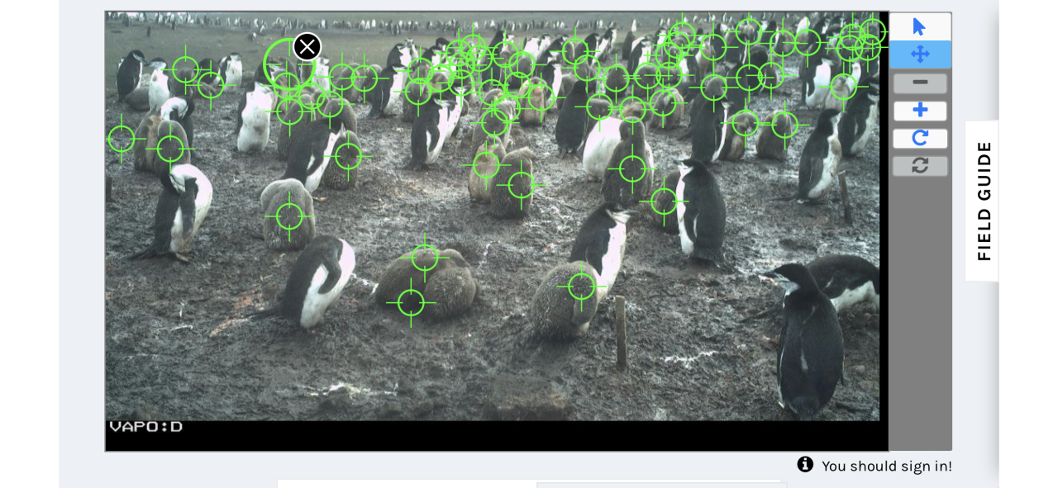Rotate the image with the clockwise arrow
Screen dimensions: 1058x488
tap(920, 138)
